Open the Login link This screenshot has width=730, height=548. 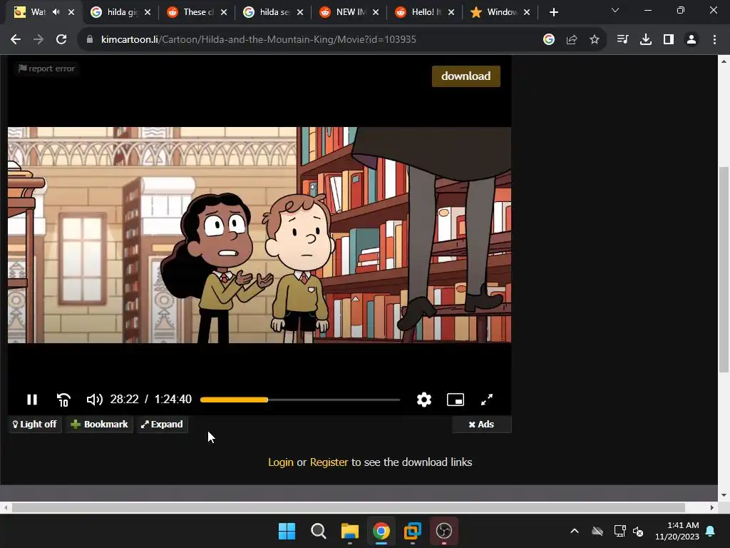(281, 462)
